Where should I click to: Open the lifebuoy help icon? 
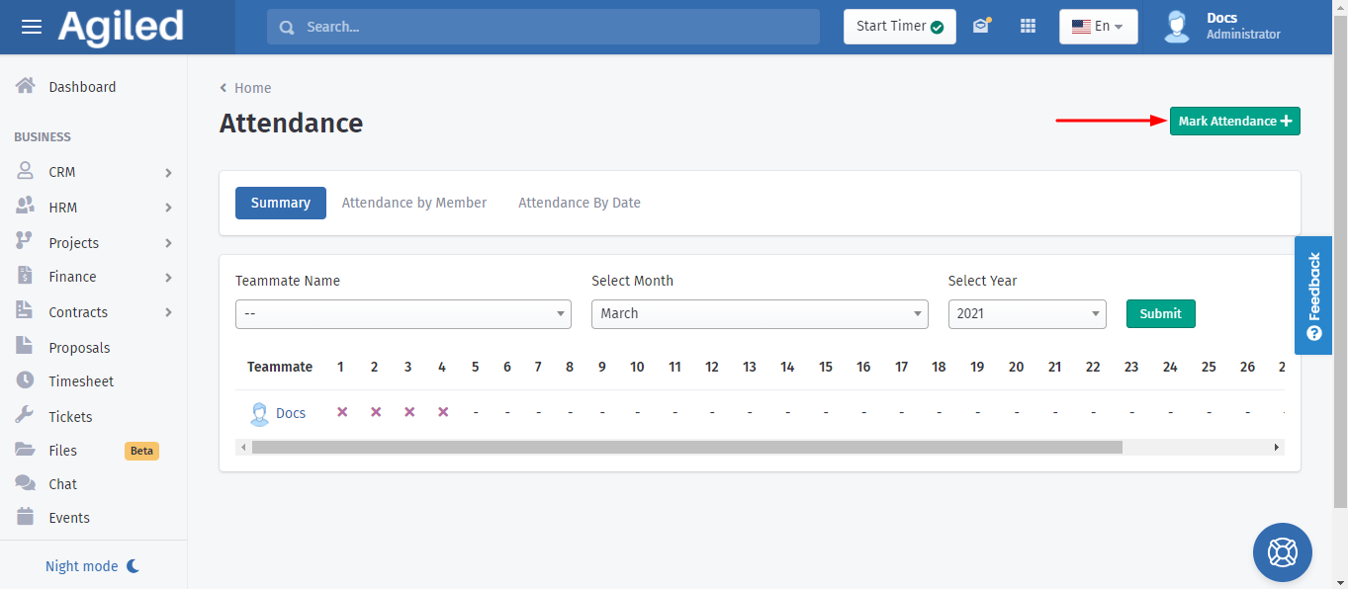[x=1282, y=551]
